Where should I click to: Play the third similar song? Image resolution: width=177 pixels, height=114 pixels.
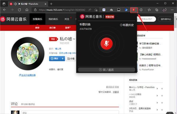tap(157, 103)
